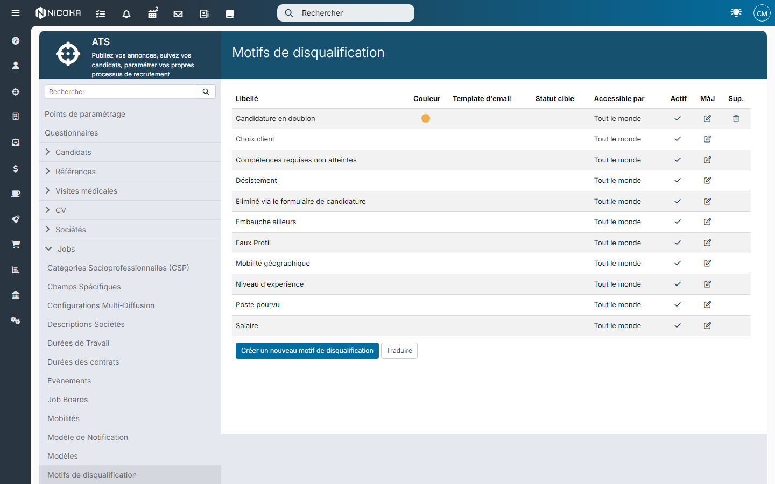
Task: Click the search icon button in the settings panel
Action: coord(206,92)
